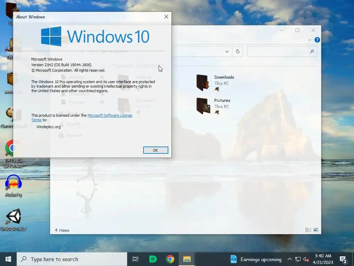Expand the File Explorer ribbon chevron

[309, 40]
